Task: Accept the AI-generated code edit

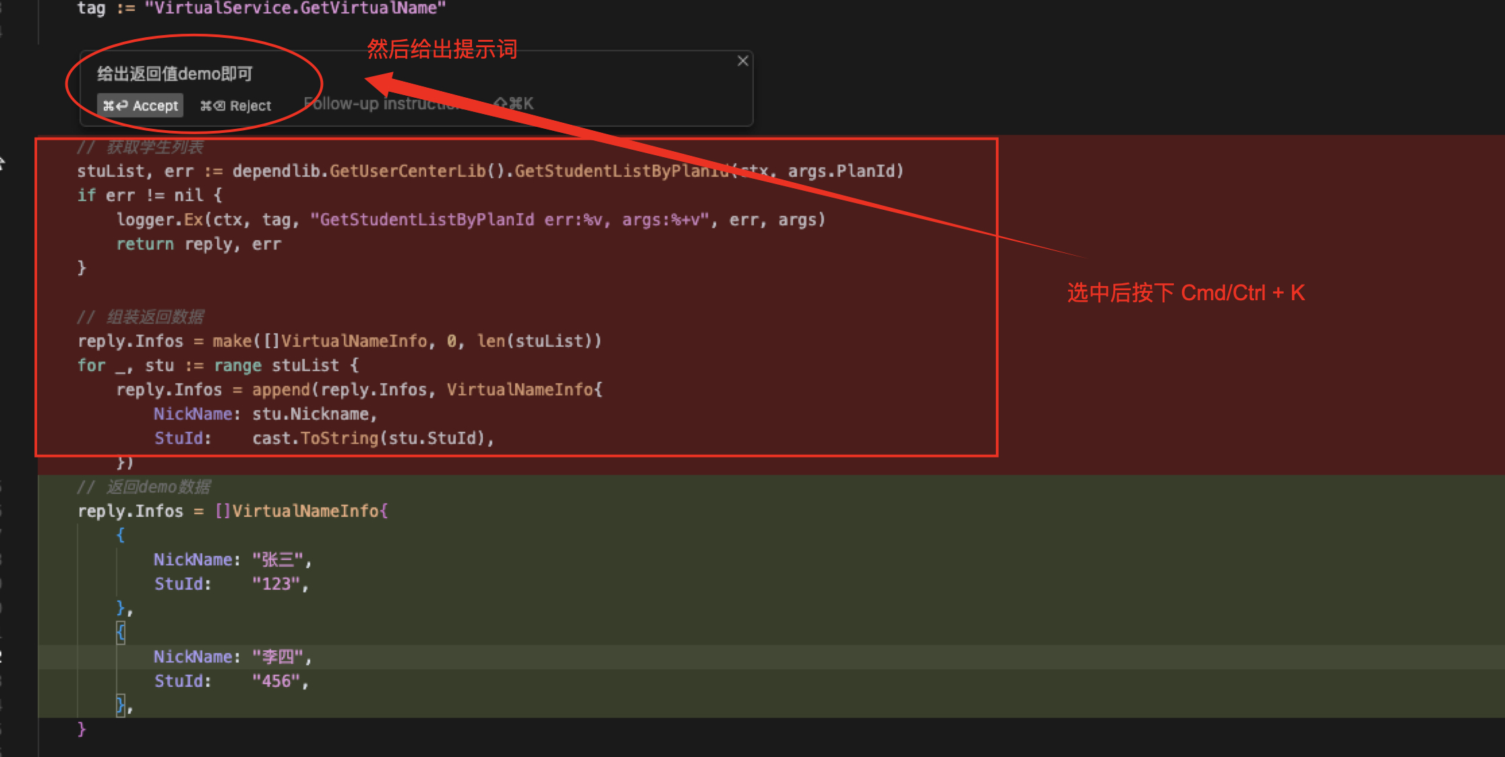Action: 140,106
